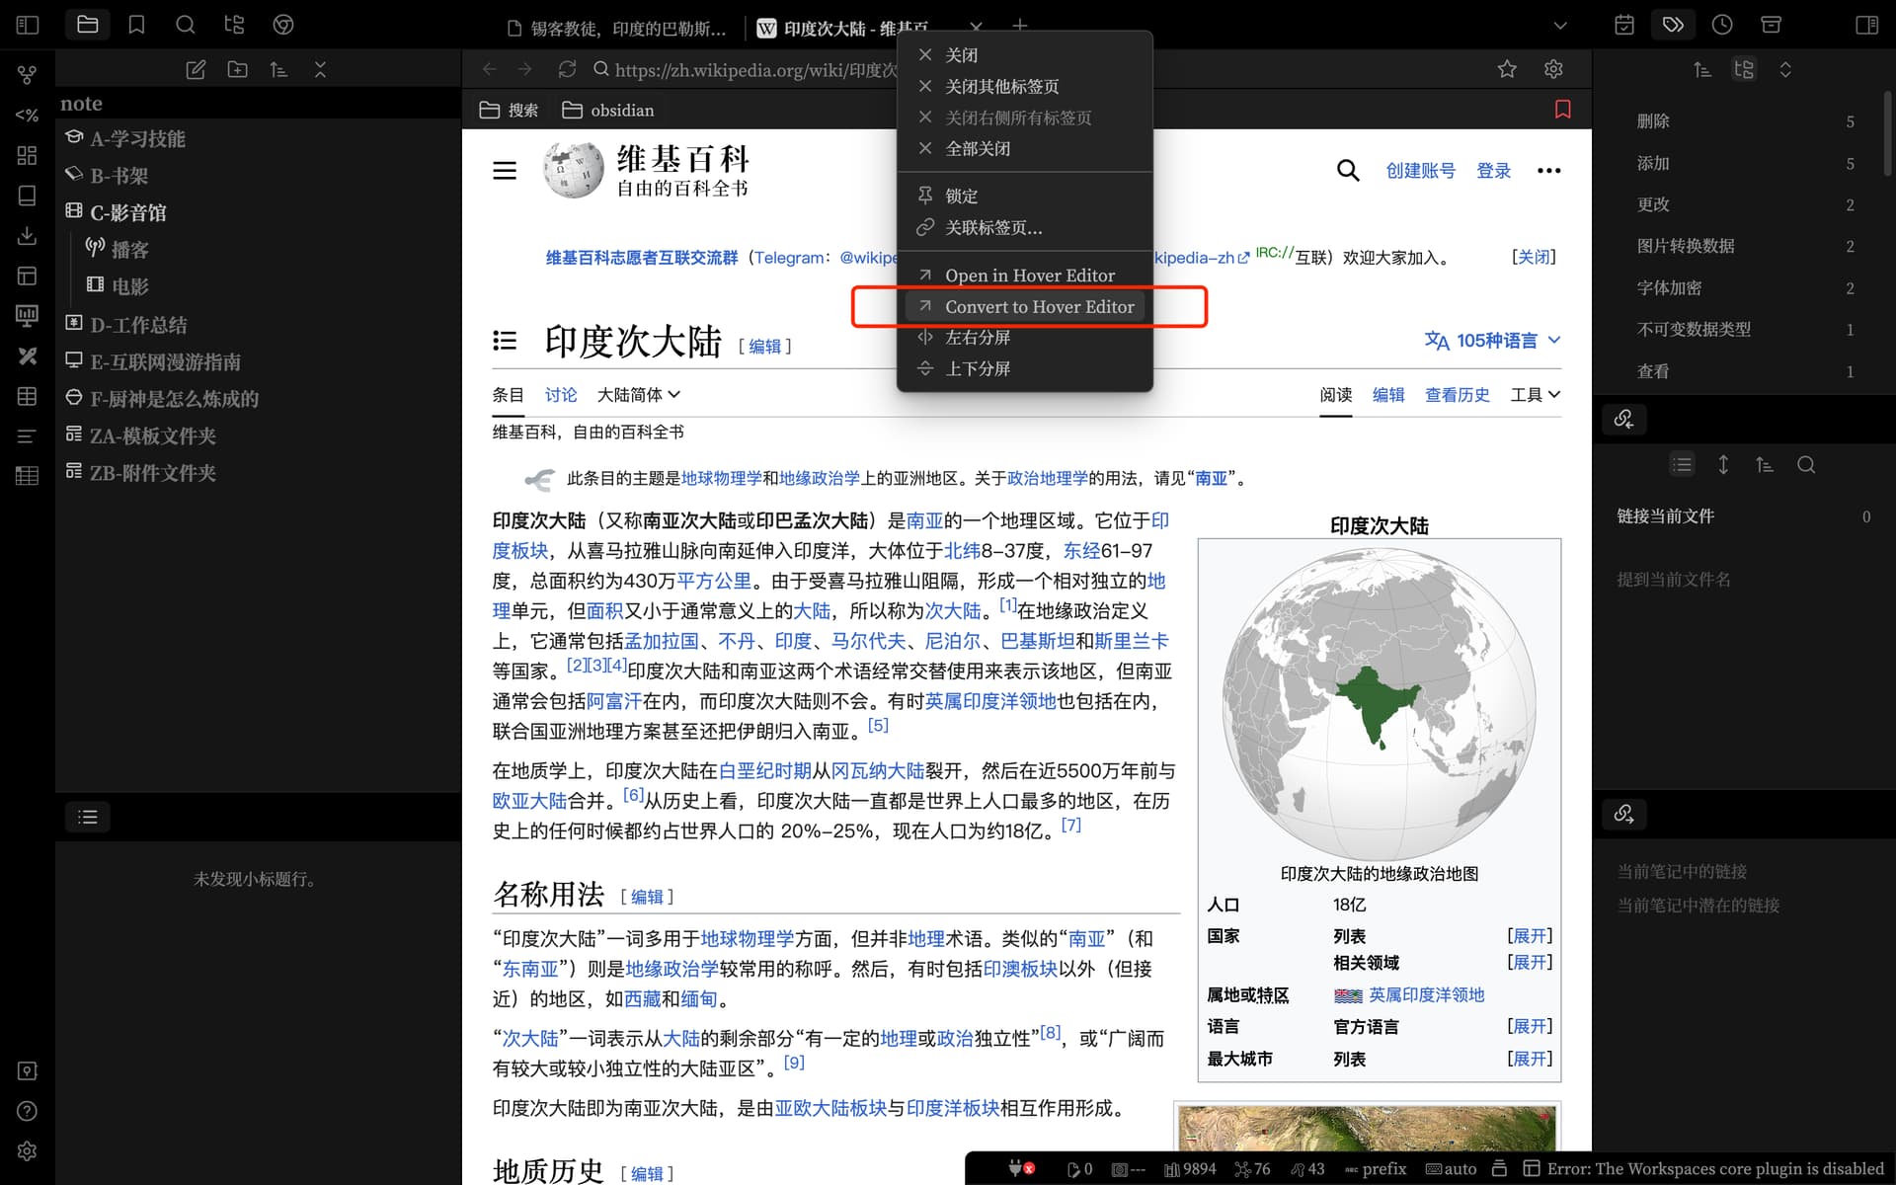1896x1185 pixels.
Task: Toggle search filter in backlinks pane
Action: 1806,464
